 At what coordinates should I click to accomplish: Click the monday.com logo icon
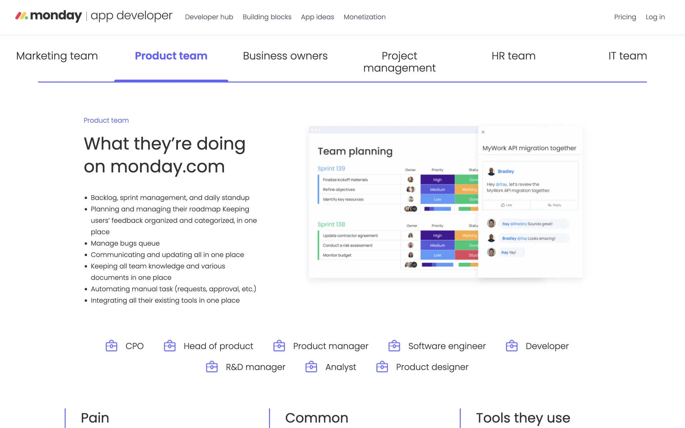21,16
